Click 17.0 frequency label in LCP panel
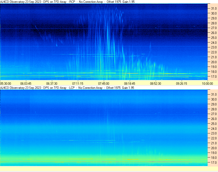The height and width of the screenshot is (172, 218). point(214,163)
